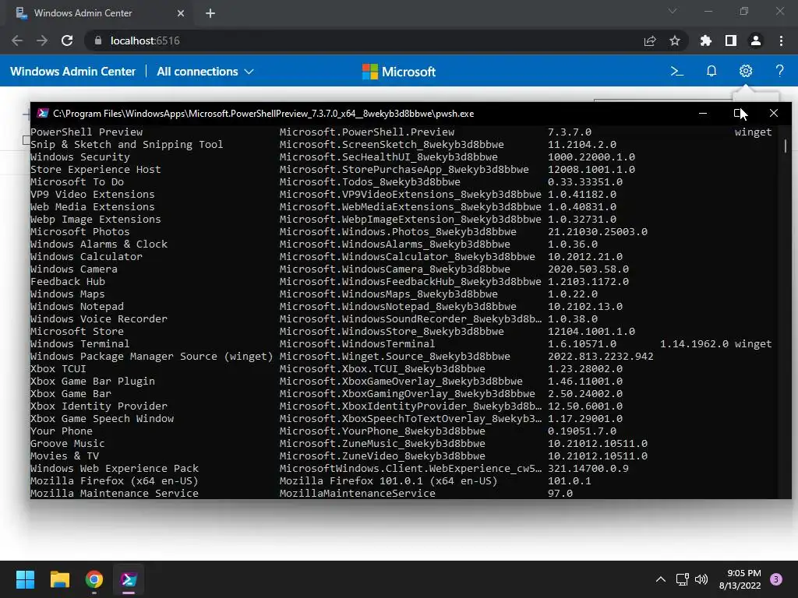The image size is (798, 598).
Task: Click the 'Windows Terminal' name entry
Action: pos(80,343)
